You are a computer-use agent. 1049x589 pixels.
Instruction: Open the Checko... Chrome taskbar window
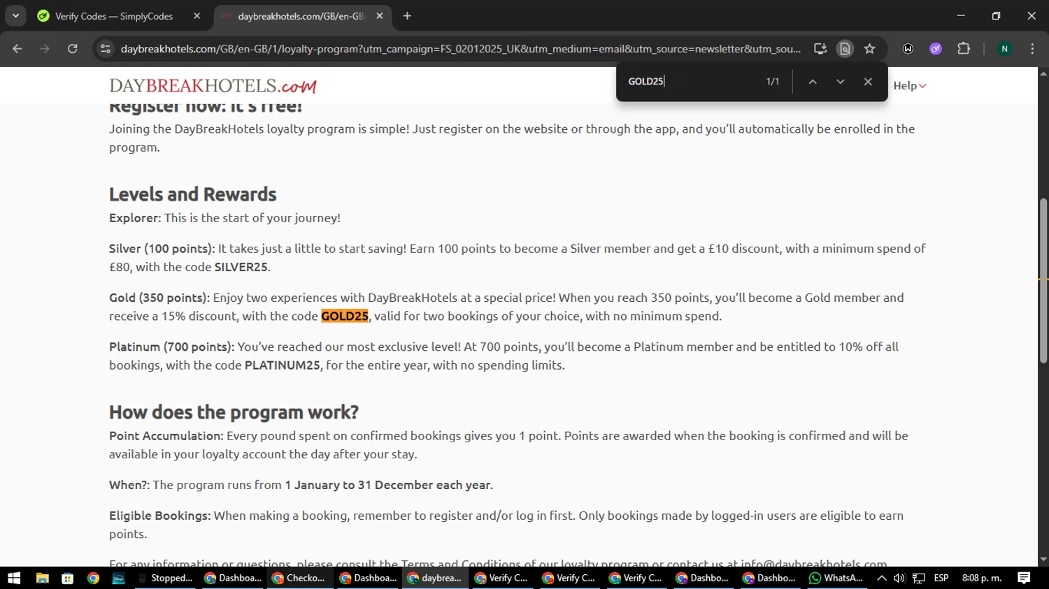(x=299, y=578)
